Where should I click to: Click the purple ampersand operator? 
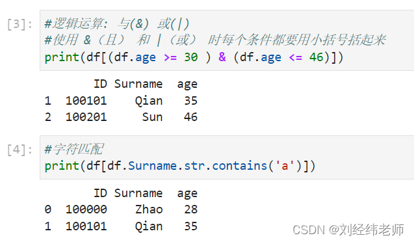tap(222, 57)
